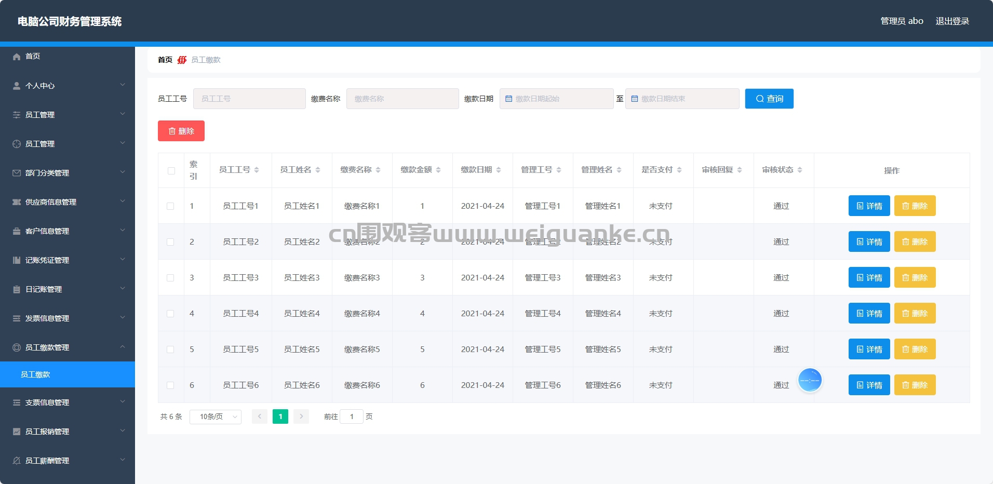Click the home icon beside 首页 in sidebar

click(x=17, y=57)
